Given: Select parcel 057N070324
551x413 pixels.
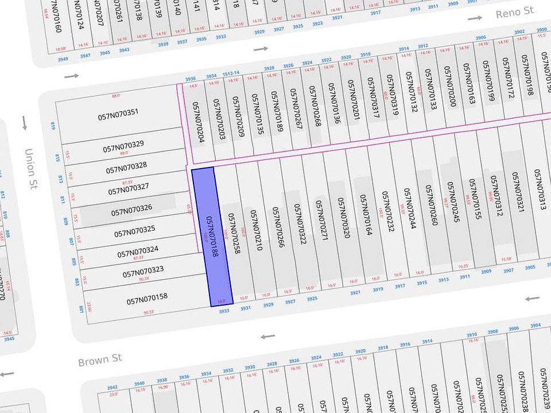Looking at the screenshot, I should 138,252.
